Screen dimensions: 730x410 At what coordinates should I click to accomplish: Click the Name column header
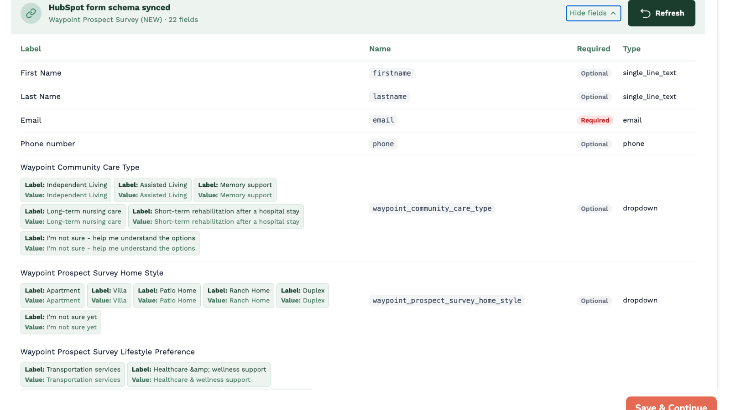click(x=380, y=49)
